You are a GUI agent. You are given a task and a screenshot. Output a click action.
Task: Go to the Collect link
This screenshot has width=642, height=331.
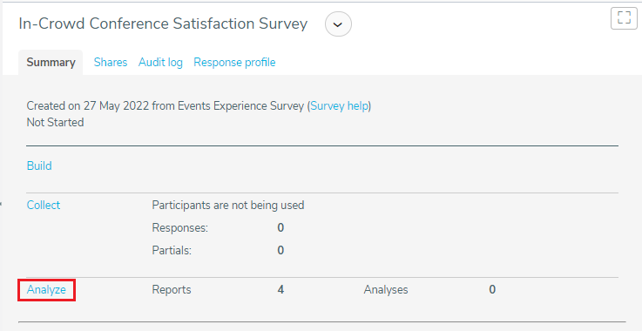point(44,205)
